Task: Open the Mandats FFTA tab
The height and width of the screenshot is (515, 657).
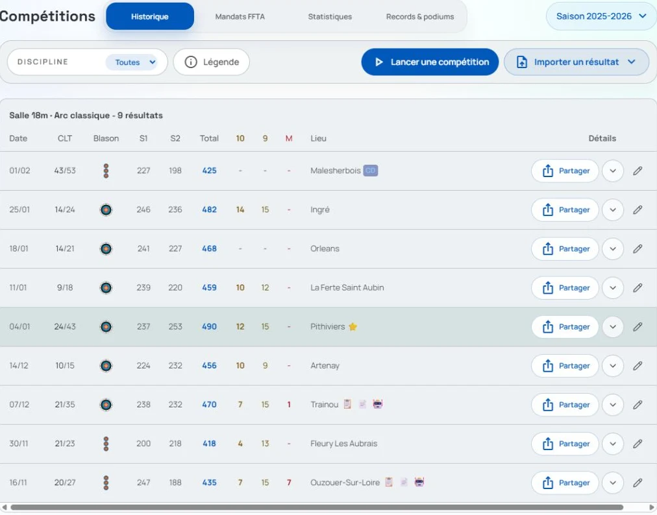Action: click(240, 17)
